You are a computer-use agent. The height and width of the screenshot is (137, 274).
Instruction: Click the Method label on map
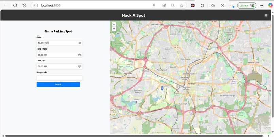pyautogui.click(x=146, y=71)
